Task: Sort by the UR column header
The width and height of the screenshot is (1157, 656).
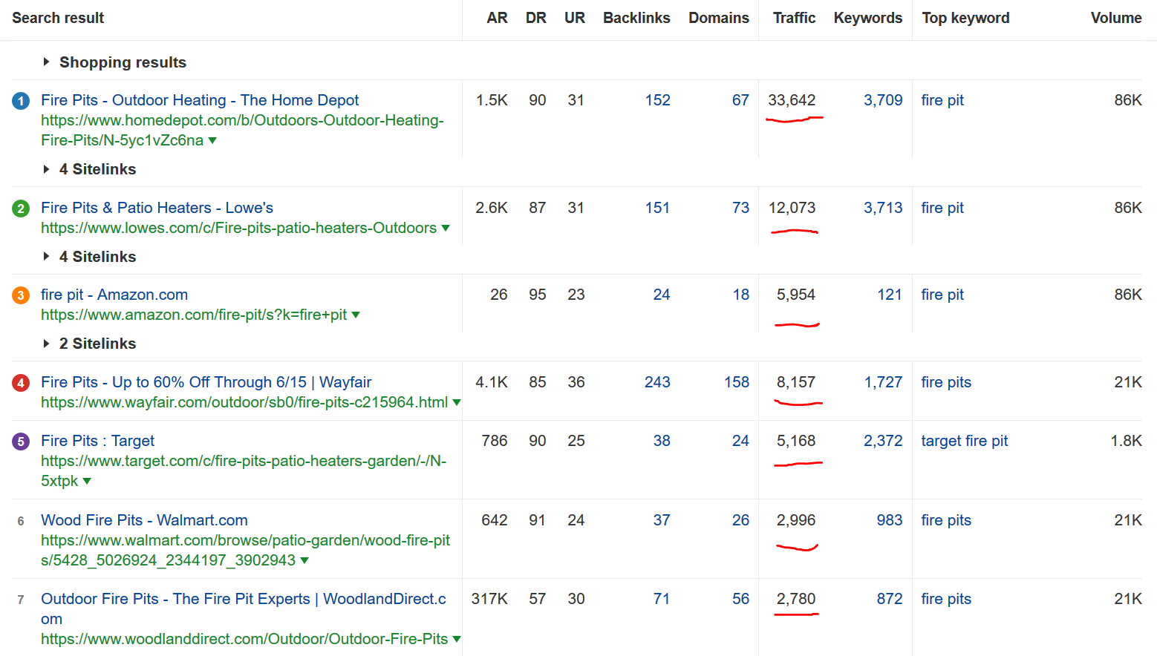Action: 575,18
